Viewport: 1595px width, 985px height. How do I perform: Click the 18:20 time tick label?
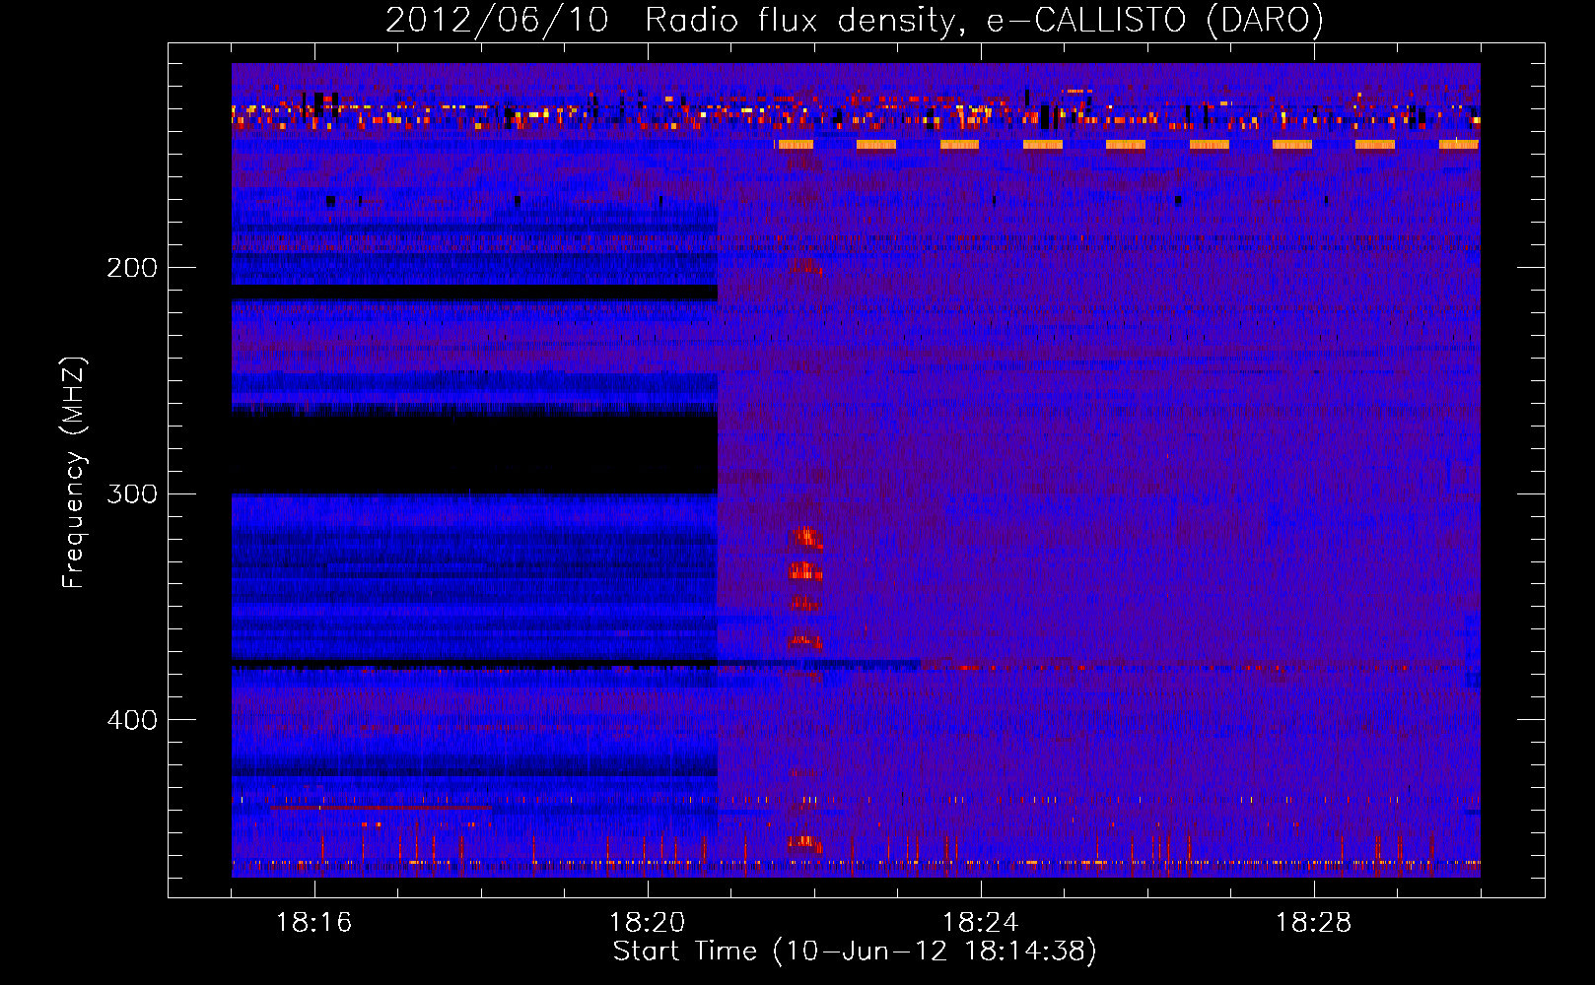click(647, 923)
